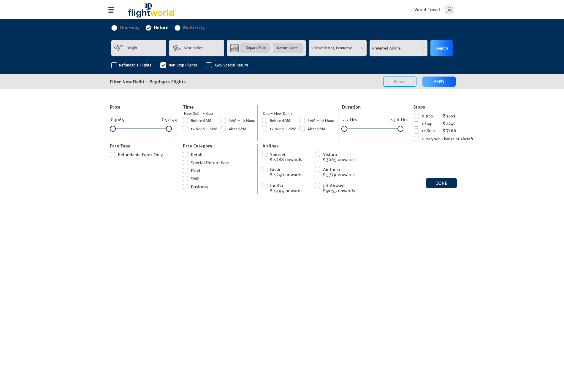Check the Special Return Fare category

tap(186, 163)
